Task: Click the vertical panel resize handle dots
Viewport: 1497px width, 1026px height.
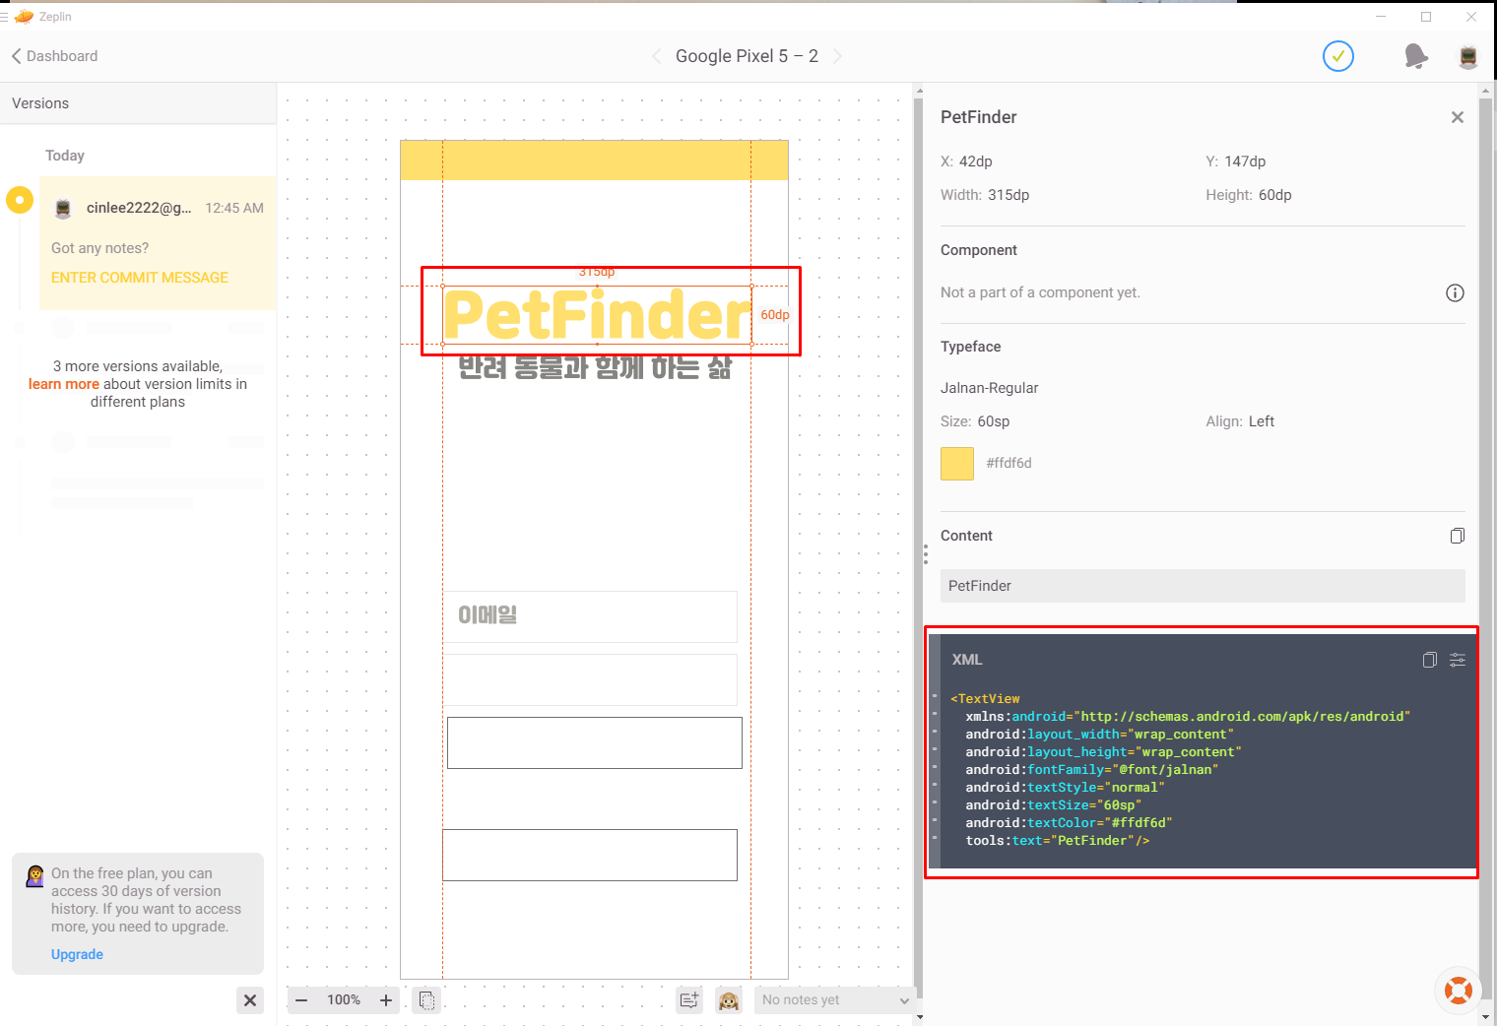Action: [x=926, y=554]
